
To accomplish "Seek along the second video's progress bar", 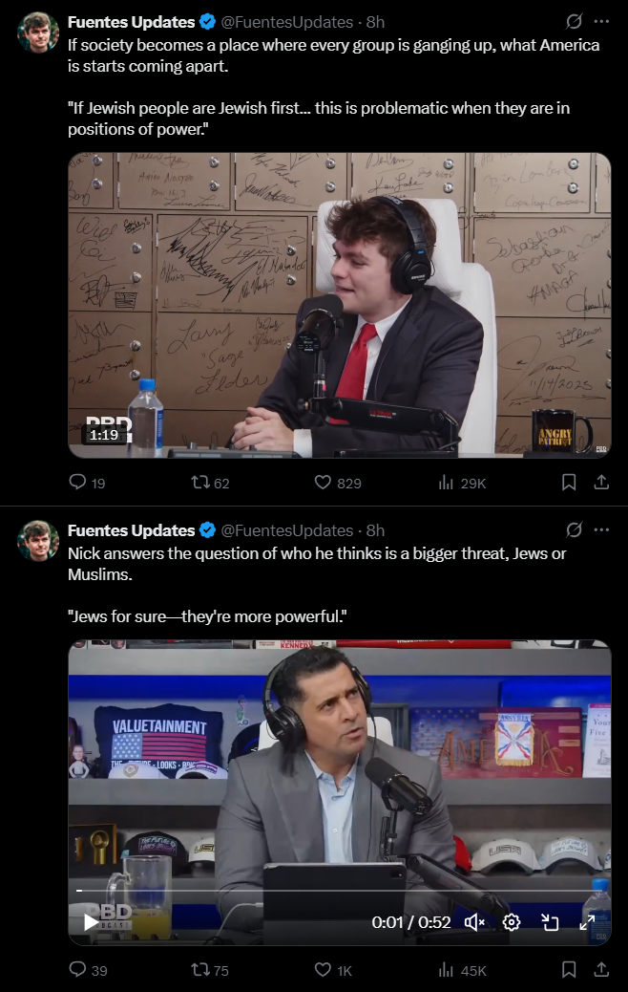I will tap(339, 890).
